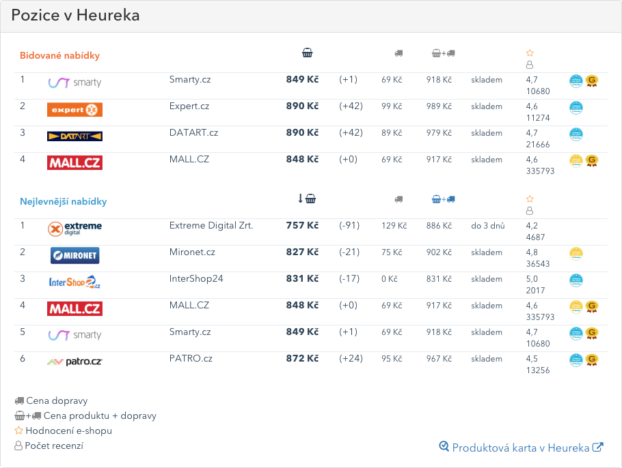
Task: Click the basket price icon in Bidované nabídky header
Action: (x=307, y=53)
